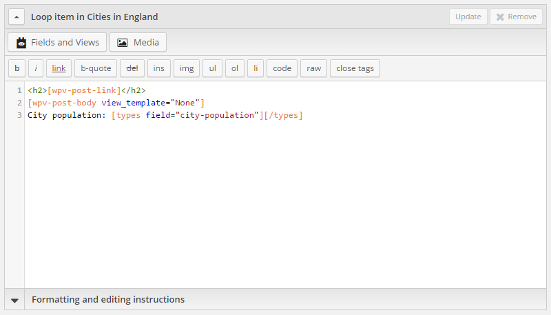This screenshot has width=551, height=315.
Task: Insert a code tag
Action: (x=282, y=68)
